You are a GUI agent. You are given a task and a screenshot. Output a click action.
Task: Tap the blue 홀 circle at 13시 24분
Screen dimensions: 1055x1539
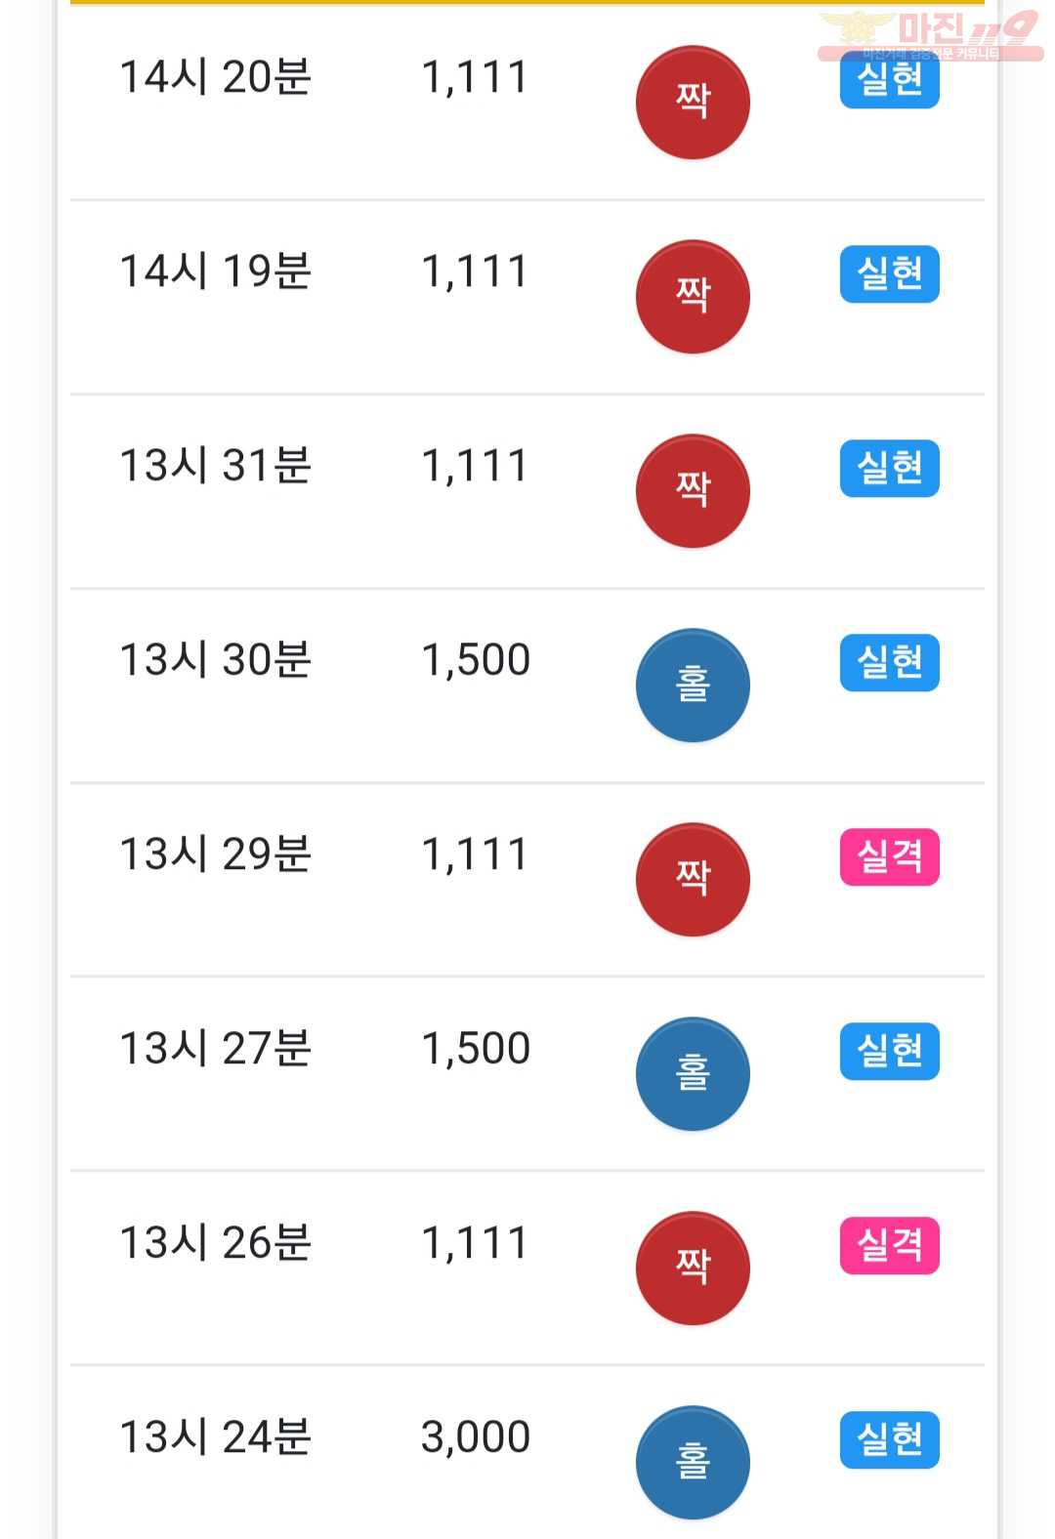point(693,1462)
